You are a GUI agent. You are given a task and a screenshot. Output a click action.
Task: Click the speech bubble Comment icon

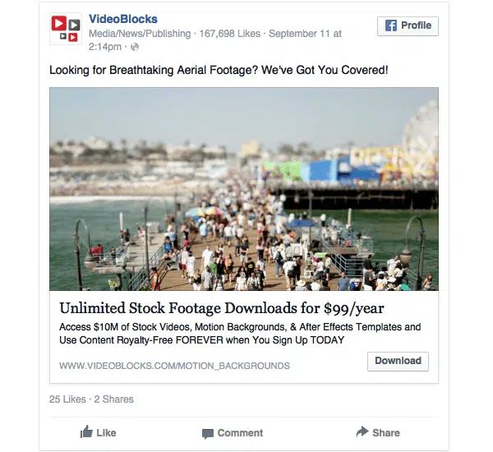[x=208, y=433]
